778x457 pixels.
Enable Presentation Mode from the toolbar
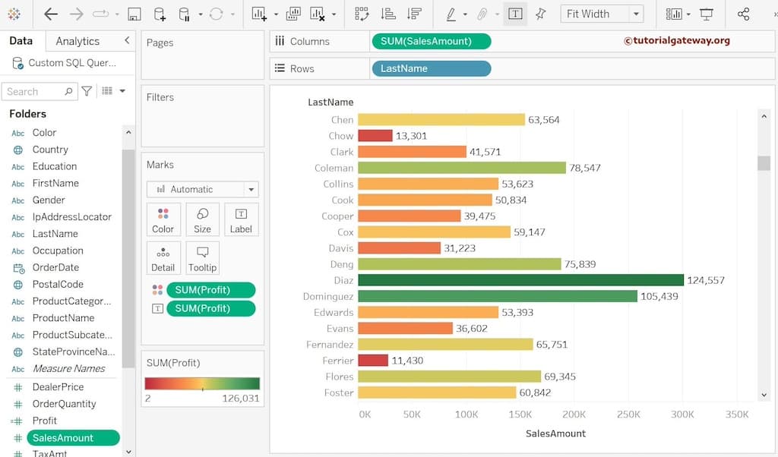pyautogui.click(x=707, y=13)
